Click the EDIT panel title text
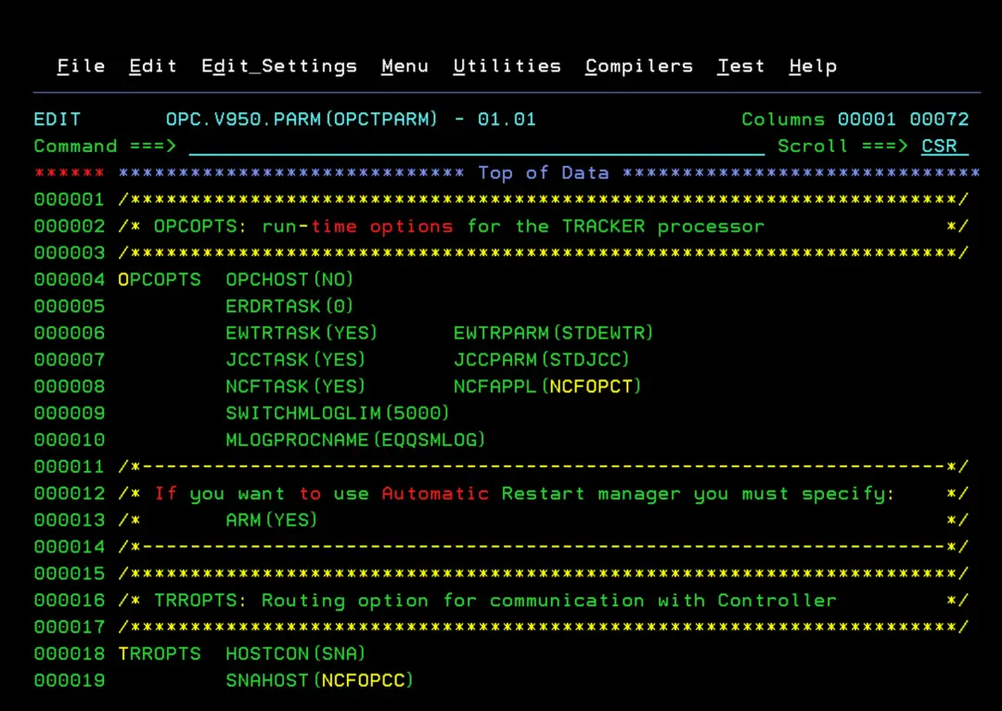Screen dimensions: 1002x711 [x=58, y=120]
